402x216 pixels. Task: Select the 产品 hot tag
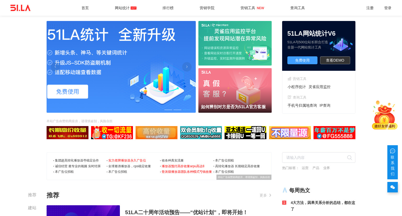click(x=316, y=168)
